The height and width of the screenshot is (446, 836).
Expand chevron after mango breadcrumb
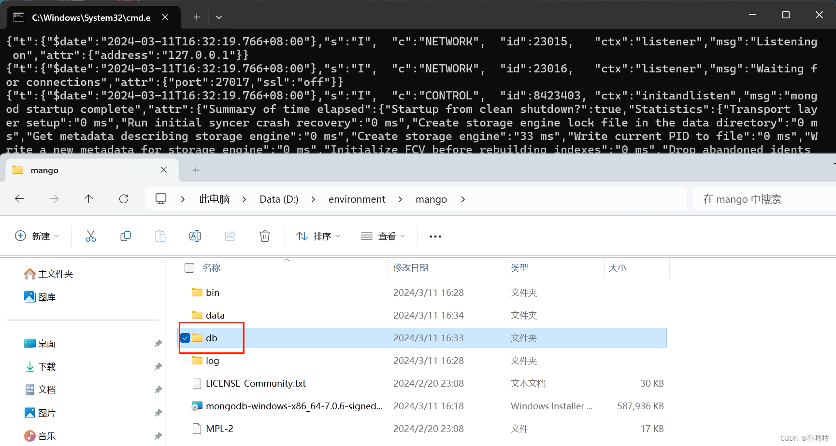(463, 199)
